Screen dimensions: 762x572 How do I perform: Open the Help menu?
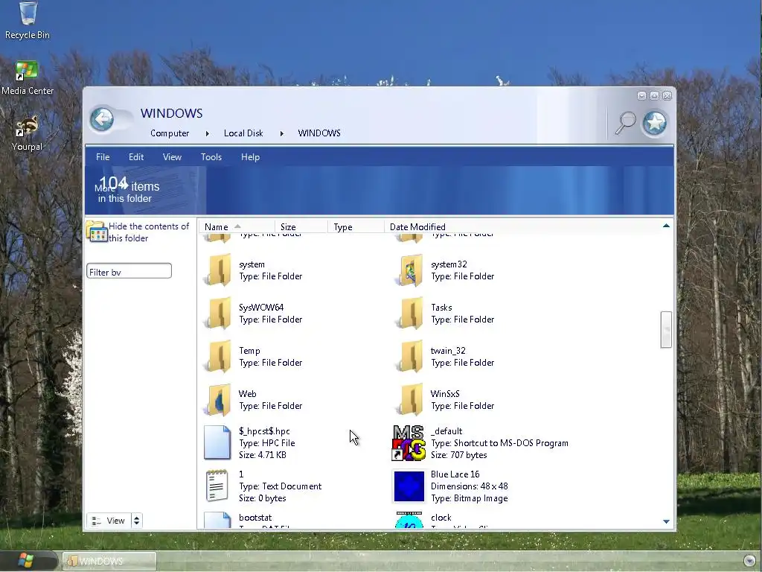pos(250,157)
